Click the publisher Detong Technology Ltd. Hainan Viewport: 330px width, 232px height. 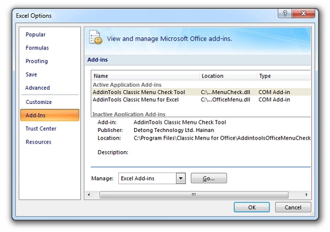pos(174,130)
